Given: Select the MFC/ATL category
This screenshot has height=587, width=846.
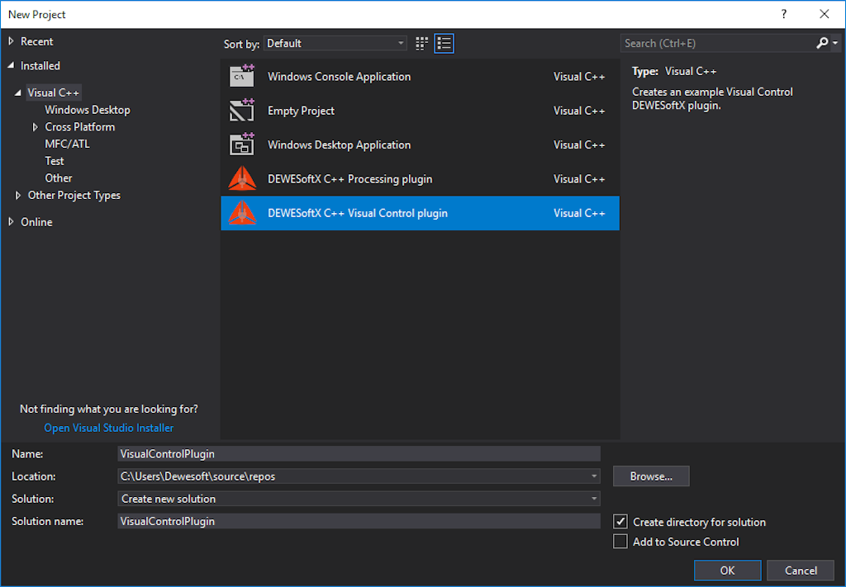Looking at the screenshot, I should pyautogui.click(x=68, y=144).
